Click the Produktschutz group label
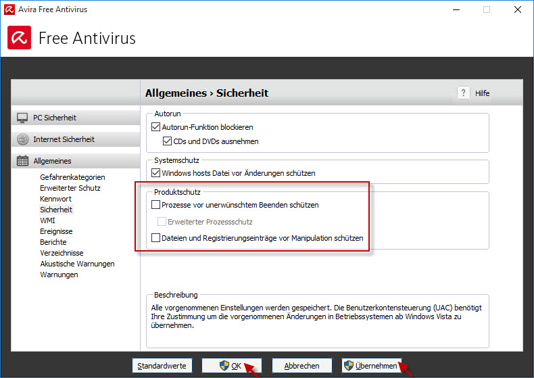The height and width of the screenshot is (378, 534). coord(177,192)
